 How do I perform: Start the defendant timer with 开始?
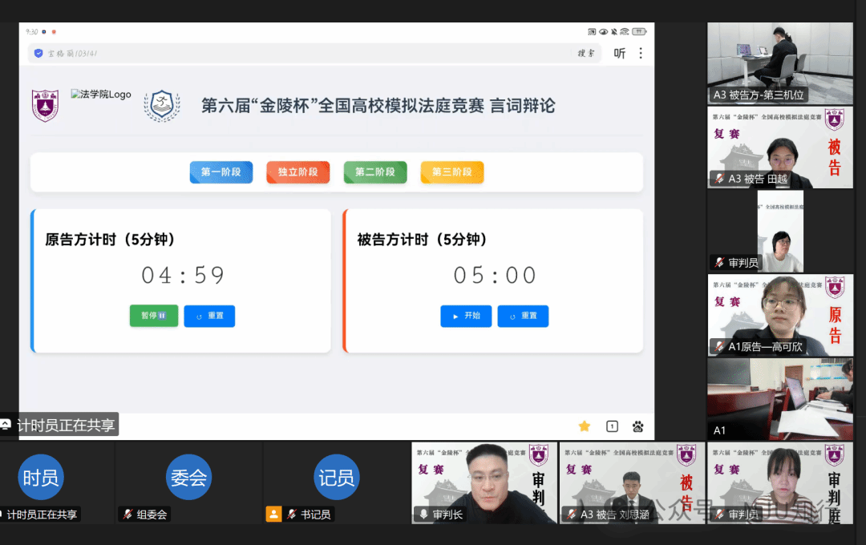click(466, 316)
